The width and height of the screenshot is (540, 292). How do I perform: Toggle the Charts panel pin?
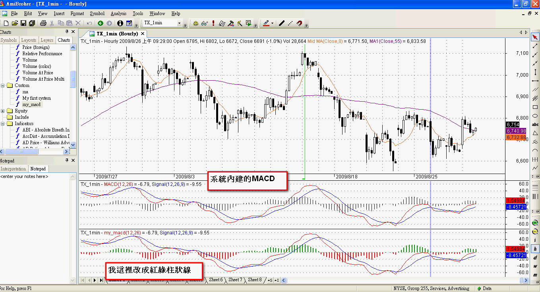pos(67,32)
